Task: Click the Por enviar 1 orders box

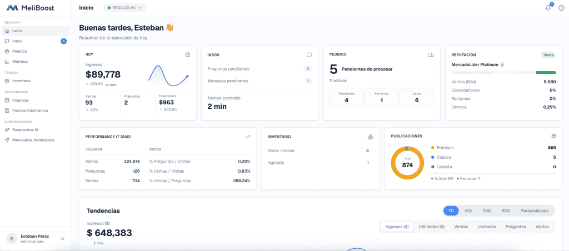Action: coord(381,97)
